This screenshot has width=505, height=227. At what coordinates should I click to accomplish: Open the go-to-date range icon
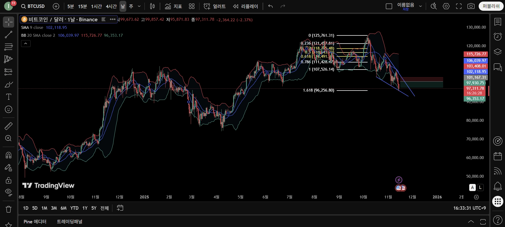coord(120,208)
